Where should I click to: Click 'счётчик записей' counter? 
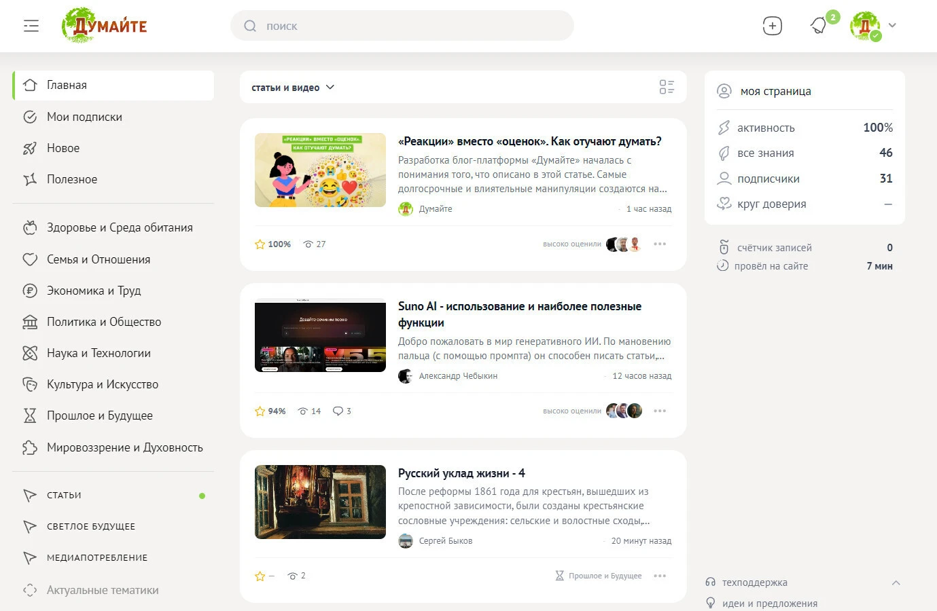805,248
